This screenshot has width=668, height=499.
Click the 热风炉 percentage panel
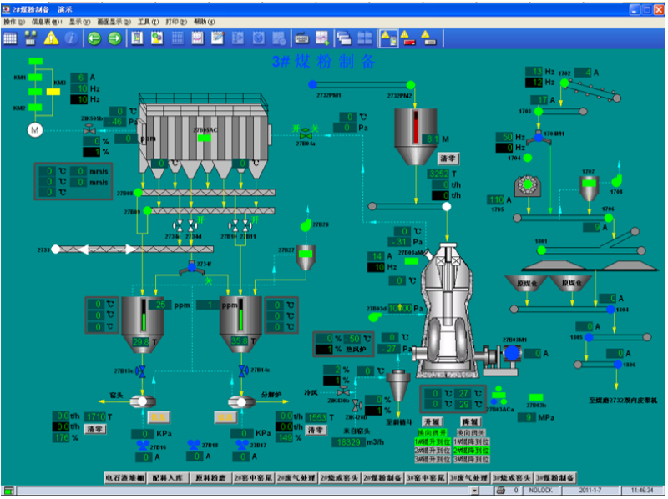[x=344, y=345]
